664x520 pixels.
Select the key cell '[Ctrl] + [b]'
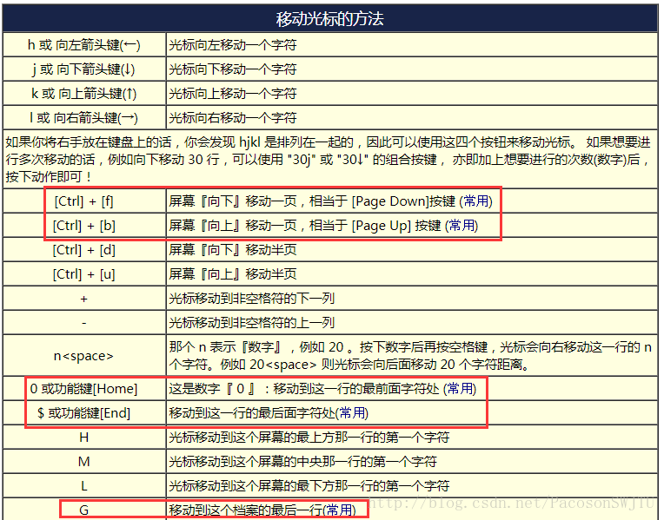coord(84,226)
